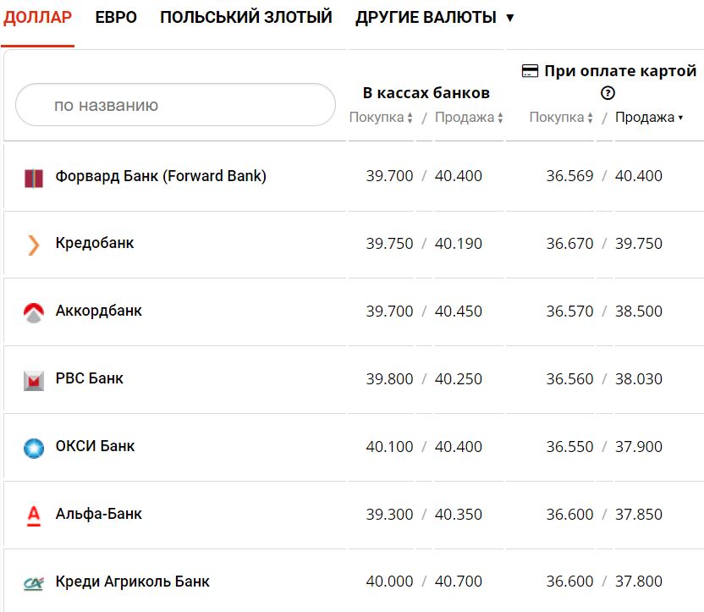This screenshot has width=704, height=612.
Task: Open the ПОЛЬСЬКИЙ ЗЛОТЫЙ tab
Action: pos(248,16)
